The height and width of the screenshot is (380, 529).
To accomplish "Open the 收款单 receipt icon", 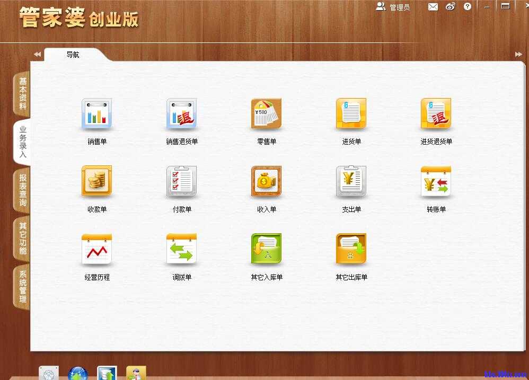I will point(96,181).
